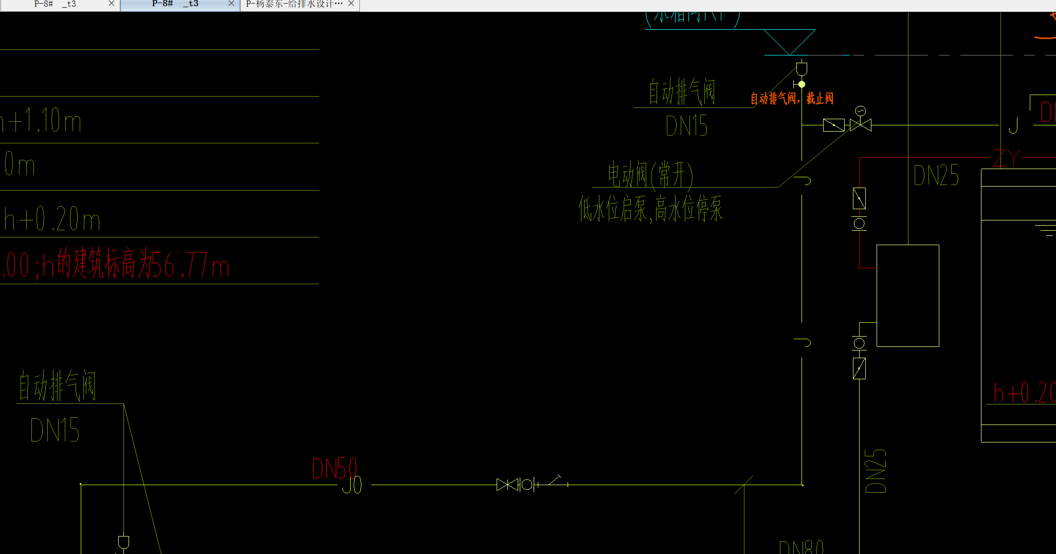This screenshot has width=1056, height=554.
Task: Click the red h+0.20 tank level label
Action: click(x=1025, y=393)
